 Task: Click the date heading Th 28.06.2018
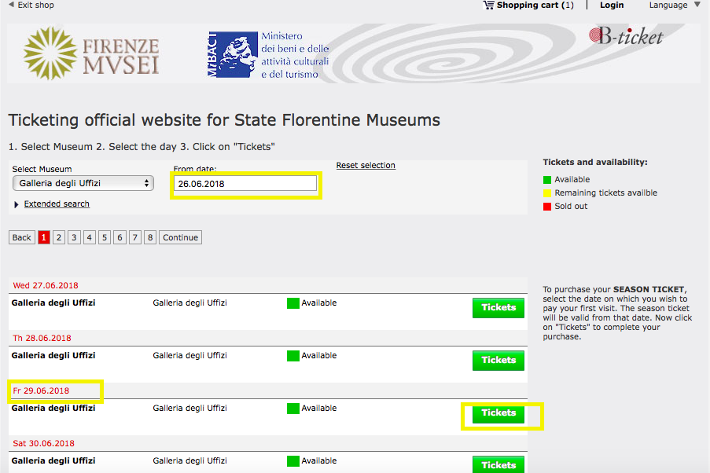click(x=42, y=338)
